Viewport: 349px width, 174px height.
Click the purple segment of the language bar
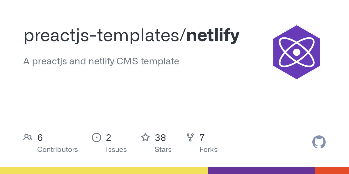[261, 171]
